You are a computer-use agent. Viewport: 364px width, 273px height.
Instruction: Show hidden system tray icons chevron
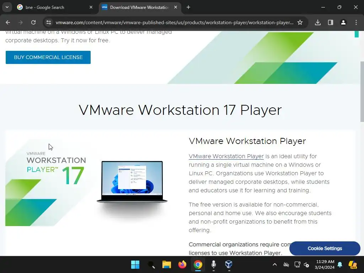click(275, 264)
